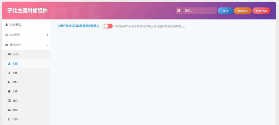
Task: Open the 背景 submenu item
Action: tap(26, 110)
